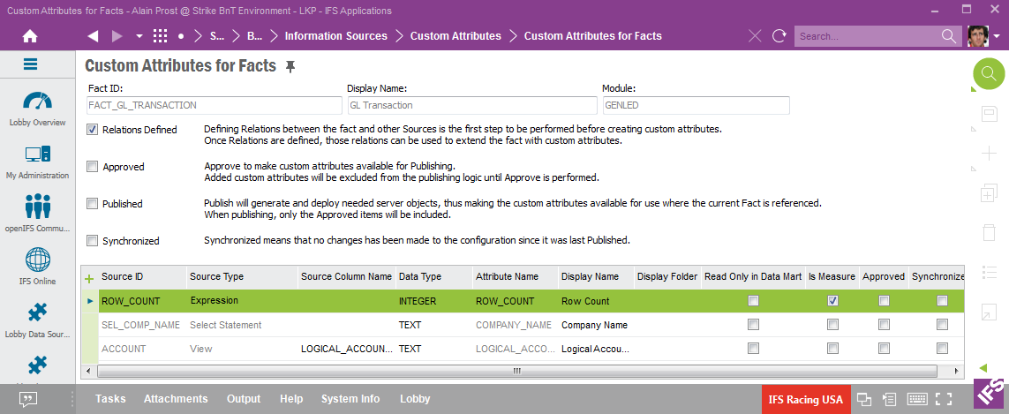Open My Administration shortcut
Image resolution: width=1009 pixels, height=414 pixels.
point(37,162)
